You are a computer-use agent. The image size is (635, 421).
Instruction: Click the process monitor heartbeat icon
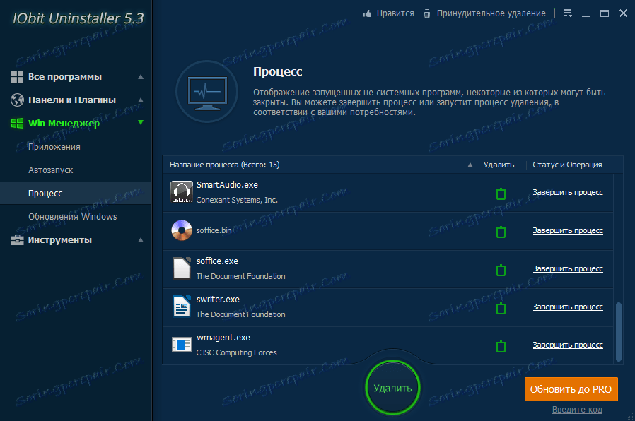[x=207, y=93]
